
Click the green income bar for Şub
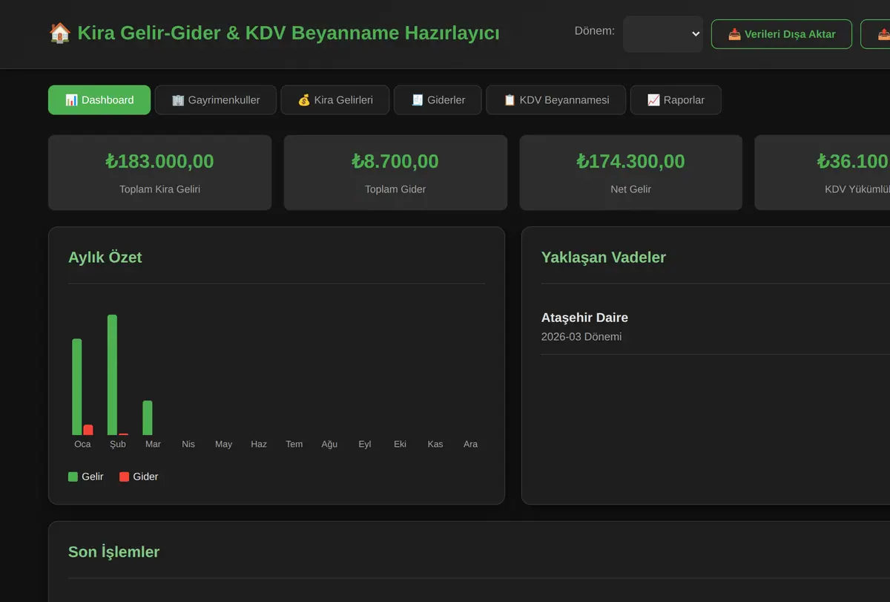coord(112,375)
